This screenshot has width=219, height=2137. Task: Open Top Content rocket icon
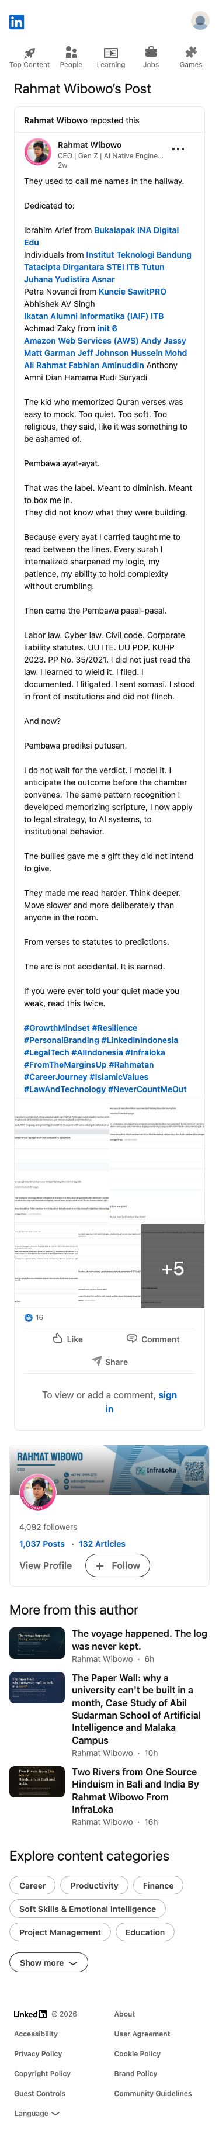pos(30,52)
